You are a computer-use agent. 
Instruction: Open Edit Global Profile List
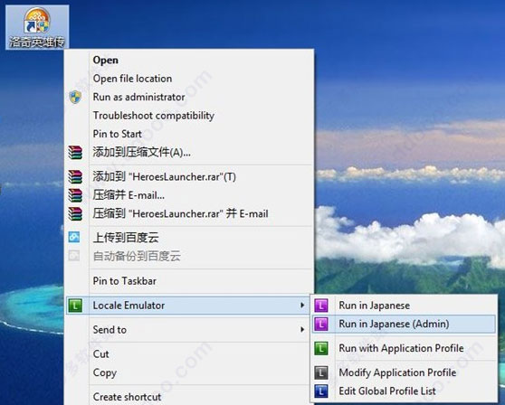pyautogui.click(x=404, y=391)
